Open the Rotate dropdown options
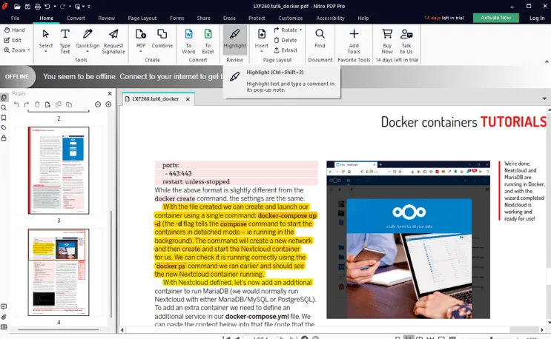The width and height of the screenshot is (551, 339). coord(300,30)
